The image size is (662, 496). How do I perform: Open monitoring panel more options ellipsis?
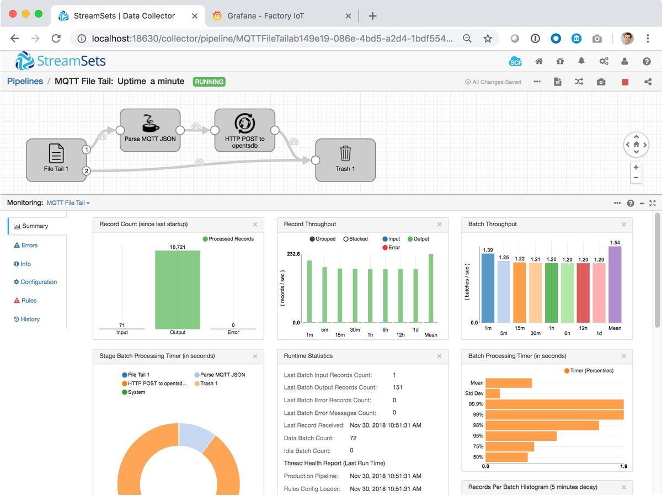point(617,203)
